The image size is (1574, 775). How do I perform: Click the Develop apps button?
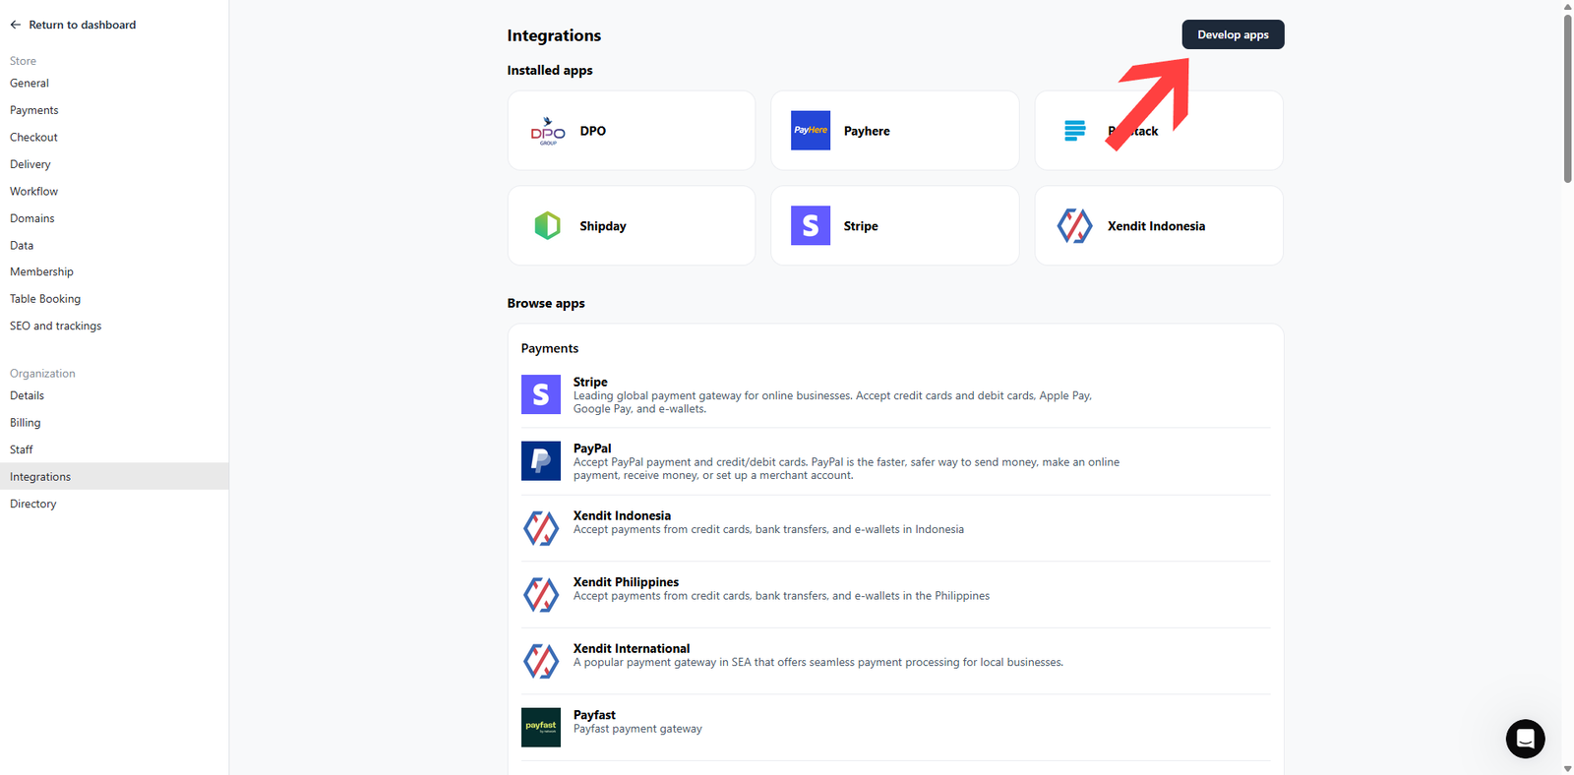tap(1233, 34)
